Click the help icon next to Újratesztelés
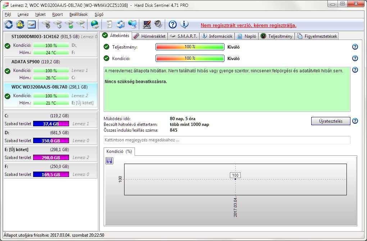Image resolution: width=367 pixels, height=241 pixels. (x=355, y=121)
